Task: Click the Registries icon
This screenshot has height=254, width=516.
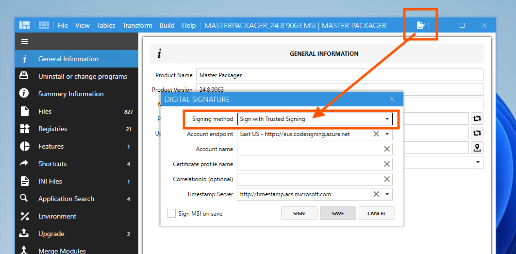Action: [x=25, y=129]
